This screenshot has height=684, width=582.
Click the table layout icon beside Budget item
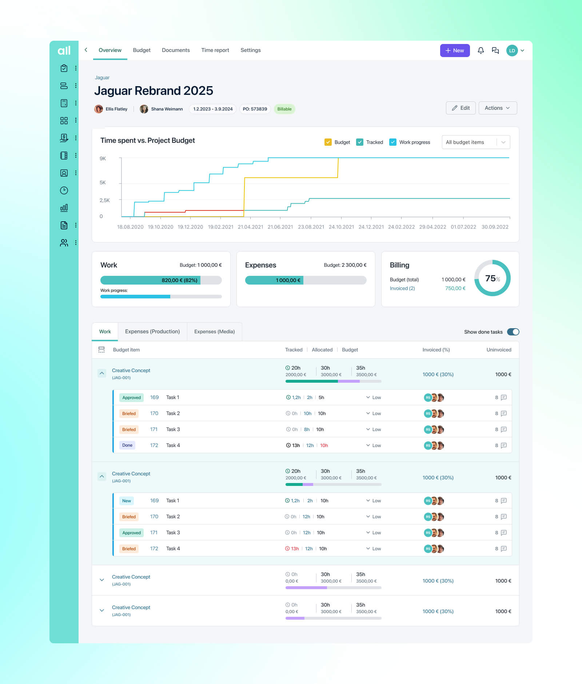[x=101, y=350]
